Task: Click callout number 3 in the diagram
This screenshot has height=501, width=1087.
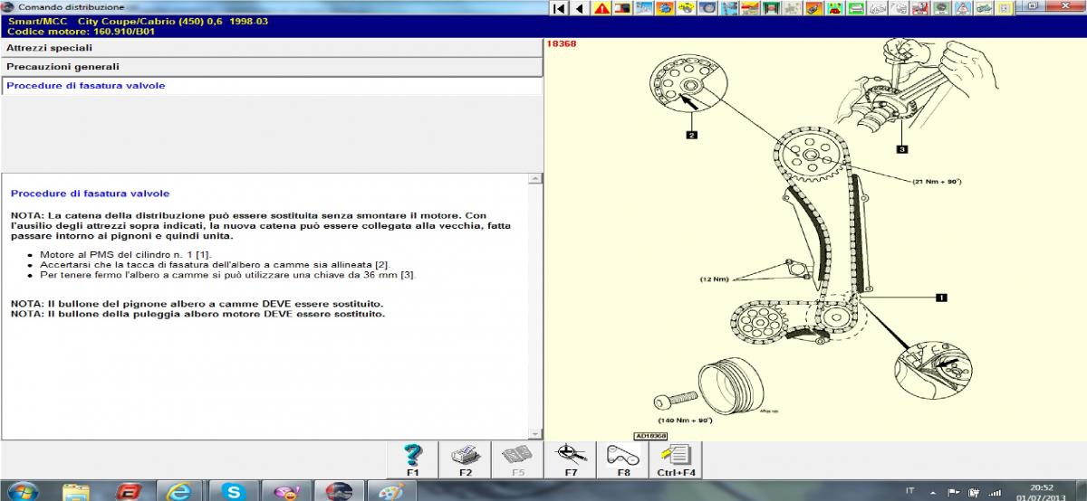Action: (x=902, y=147)
